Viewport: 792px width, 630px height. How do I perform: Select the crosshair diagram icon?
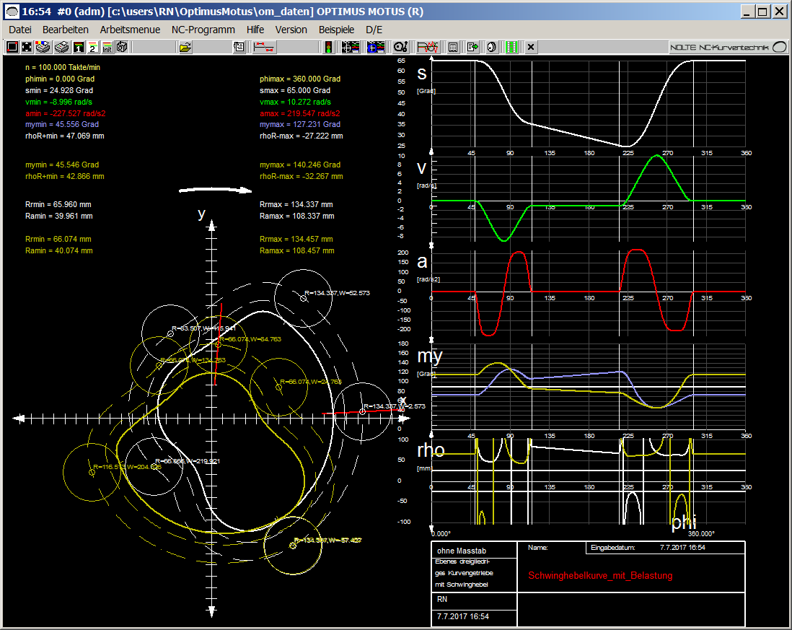[351, 47]
